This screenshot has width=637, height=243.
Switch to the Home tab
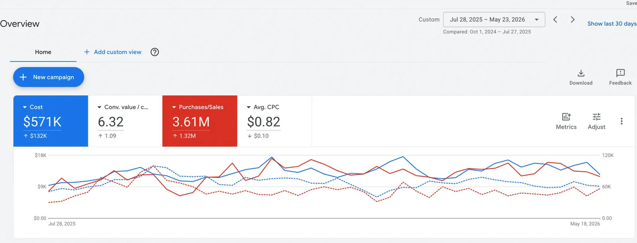coord(43,52)
